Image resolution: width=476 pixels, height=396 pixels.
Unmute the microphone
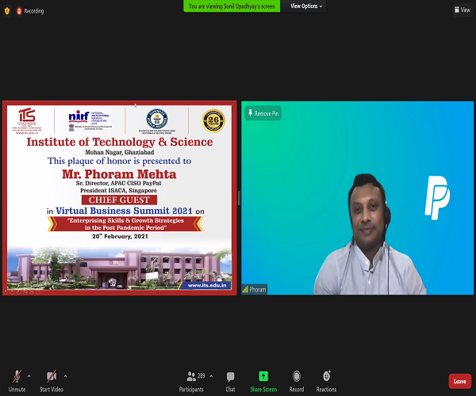tap(17, 382)
